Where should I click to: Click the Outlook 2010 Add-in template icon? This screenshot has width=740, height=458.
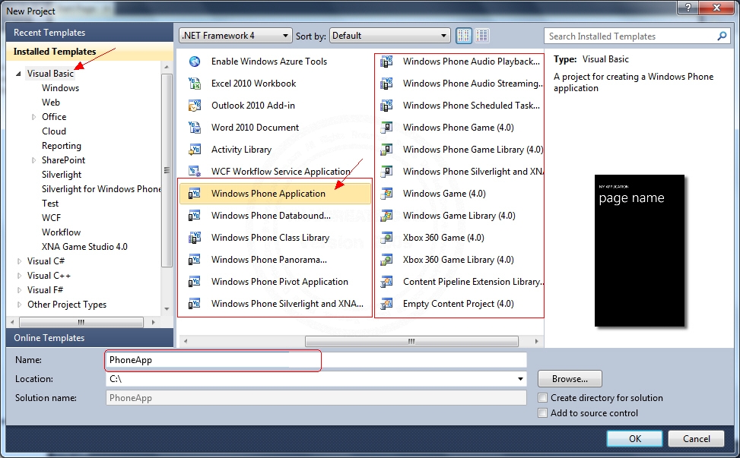[195, 106]
